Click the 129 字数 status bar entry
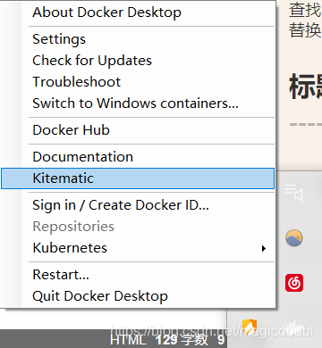 point(182,340)
